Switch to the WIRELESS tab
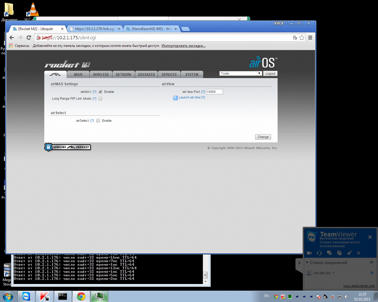 coord(101,75)
